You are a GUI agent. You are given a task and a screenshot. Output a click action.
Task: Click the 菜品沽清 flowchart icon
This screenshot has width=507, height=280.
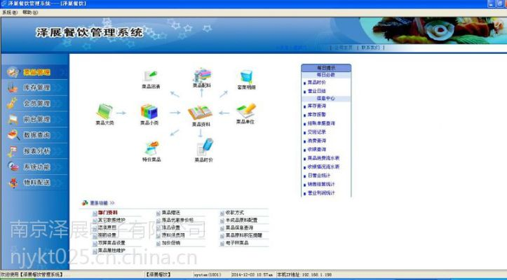(150, 76)
